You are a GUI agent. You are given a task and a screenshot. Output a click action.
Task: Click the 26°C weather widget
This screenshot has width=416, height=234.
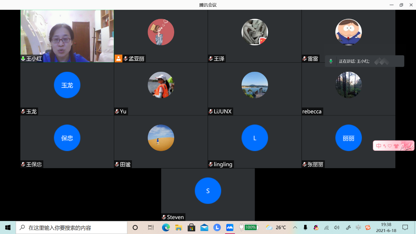pos(276,227)
